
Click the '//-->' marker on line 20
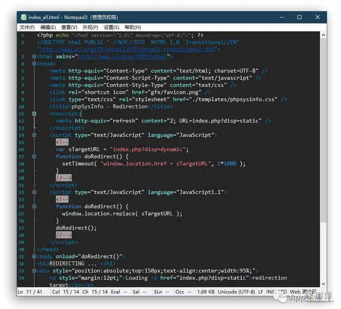63,178
